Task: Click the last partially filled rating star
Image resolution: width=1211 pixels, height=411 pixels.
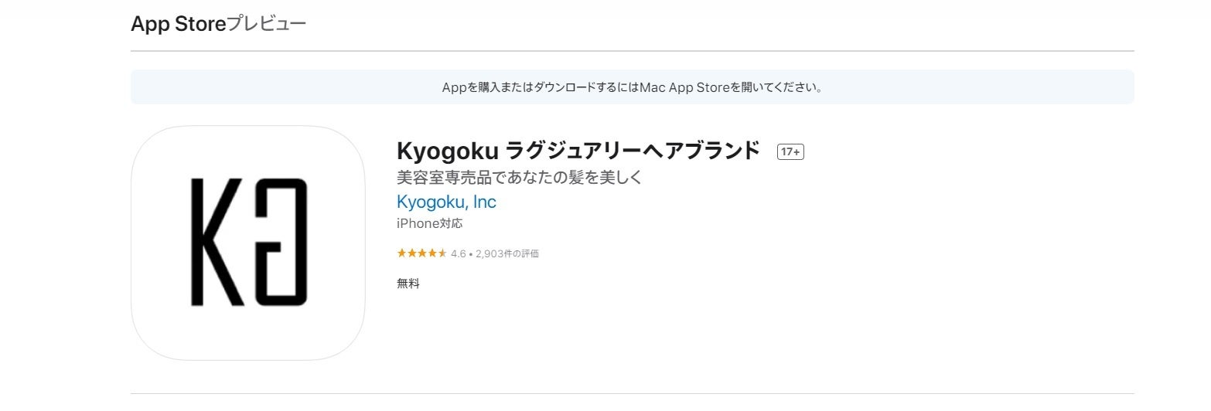Action: coord(442,253)
